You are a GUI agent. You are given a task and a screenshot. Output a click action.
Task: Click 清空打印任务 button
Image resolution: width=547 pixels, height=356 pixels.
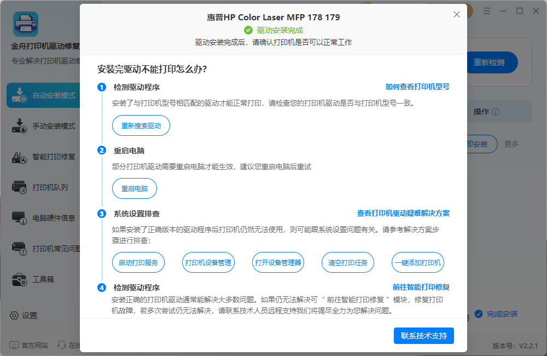348,262
